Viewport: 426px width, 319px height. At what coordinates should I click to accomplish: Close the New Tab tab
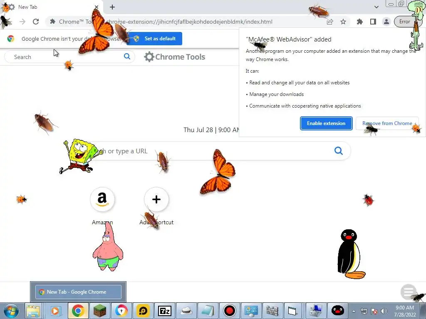coord(97,7)
